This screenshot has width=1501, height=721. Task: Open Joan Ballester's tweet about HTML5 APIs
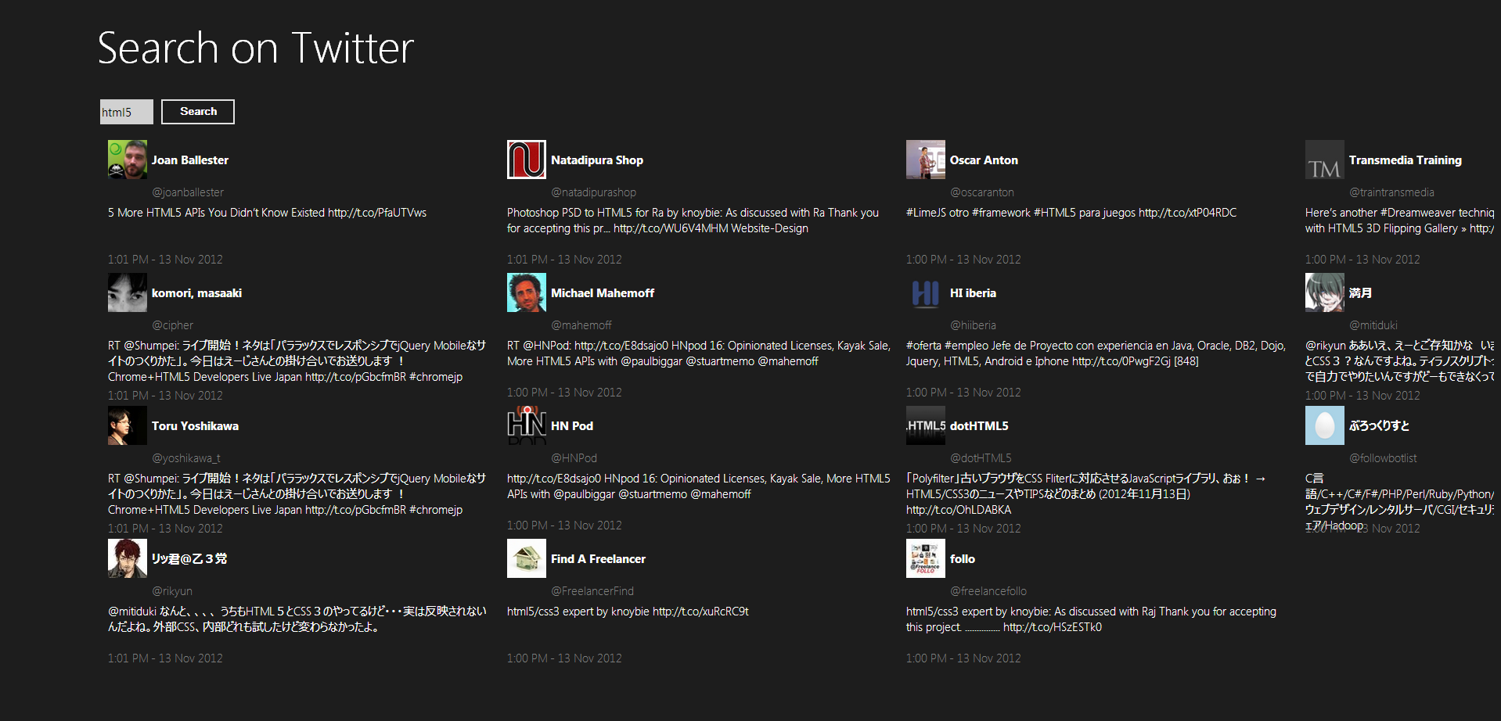[x=267, y=213]
